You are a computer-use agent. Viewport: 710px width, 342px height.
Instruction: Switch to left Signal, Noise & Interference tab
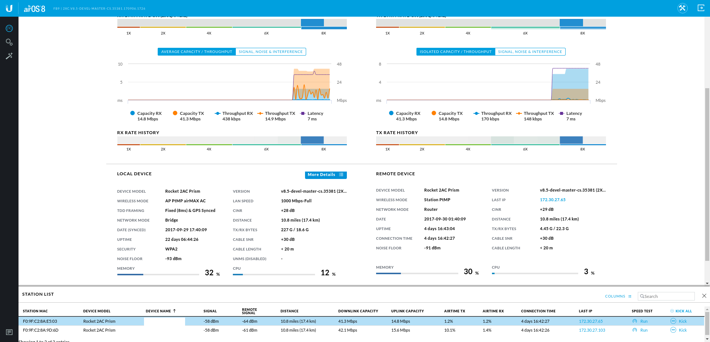click(271, 52)
